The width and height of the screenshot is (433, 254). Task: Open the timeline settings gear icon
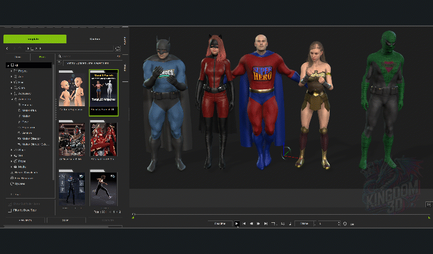pos(345,223)
